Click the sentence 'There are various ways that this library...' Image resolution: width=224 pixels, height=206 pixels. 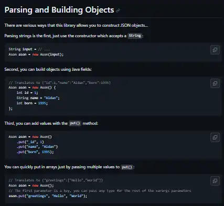76,25
